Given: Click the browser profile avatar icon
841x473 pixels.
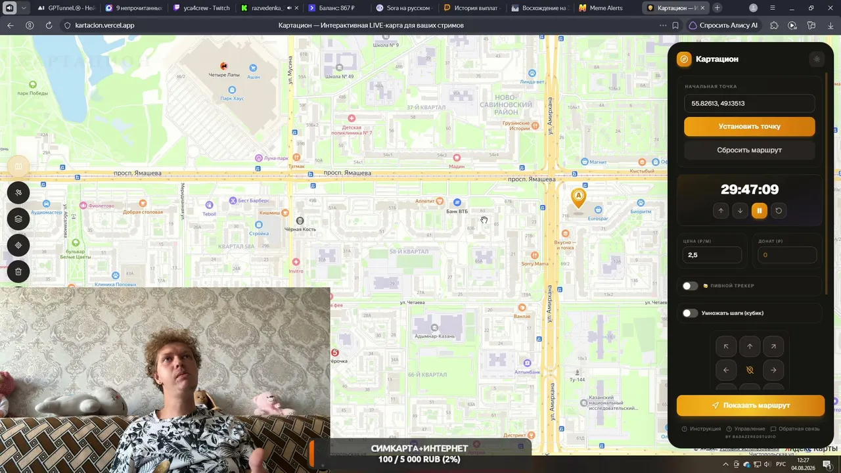Looking at the screenshot, I should pyautogui.click(x=753, y=8).
